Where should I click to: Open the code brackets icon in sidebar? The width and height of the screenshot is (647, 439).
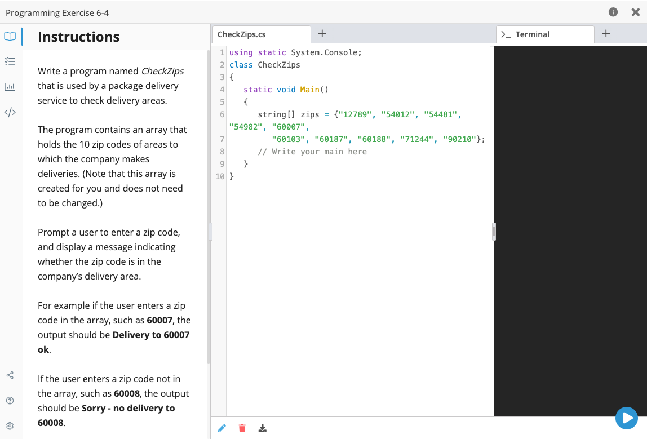pyautogui.click(x=10, y=112)
